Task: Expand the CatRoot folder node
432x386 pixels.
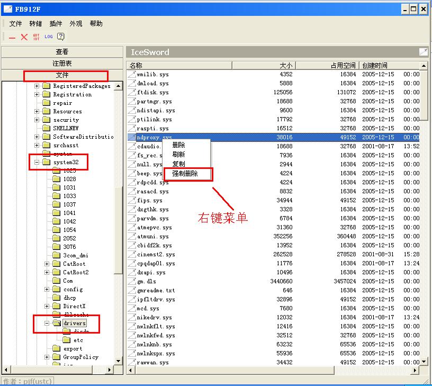Action: point(47,264)
